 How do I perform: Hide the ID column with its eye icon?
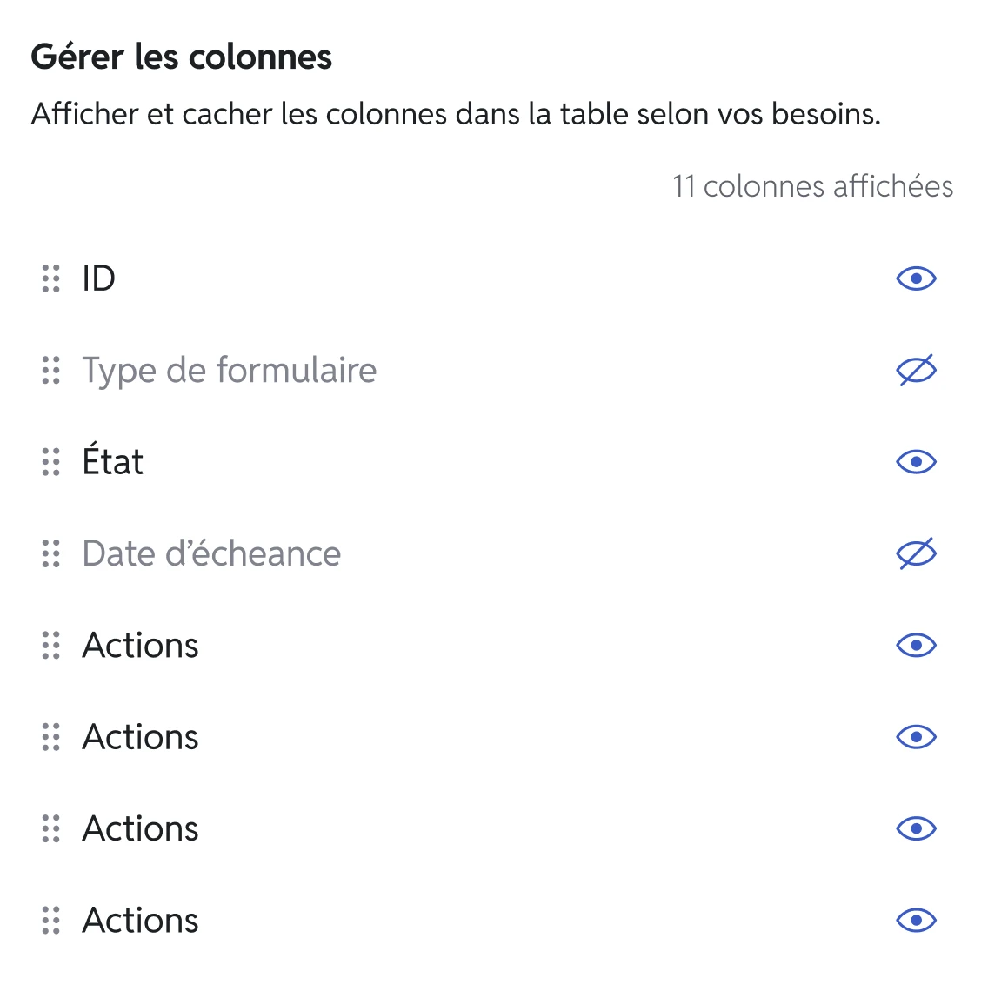916,278
